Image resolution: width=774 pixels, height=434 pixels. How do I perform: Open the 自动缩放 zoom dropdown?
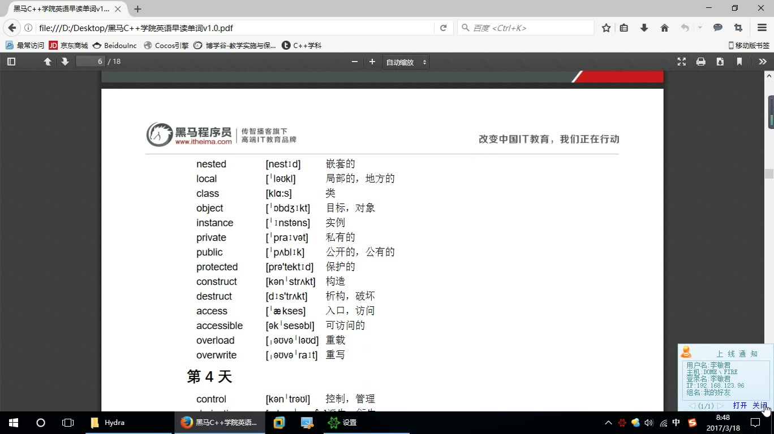coord(405,62)
